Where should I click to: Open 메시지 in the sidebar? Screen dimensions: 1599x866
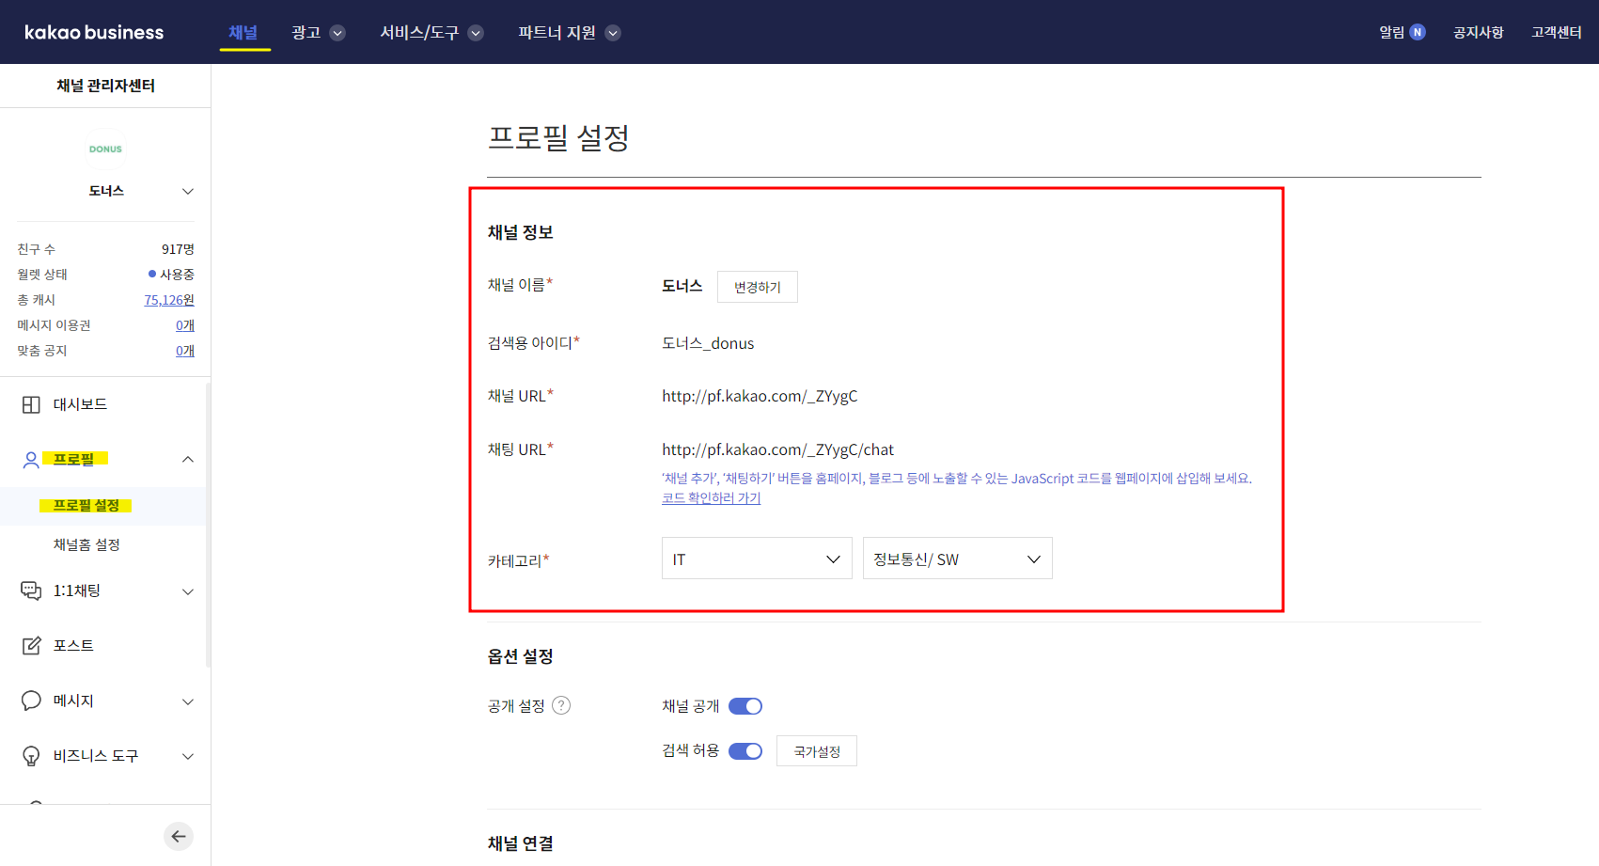(73, 701)
